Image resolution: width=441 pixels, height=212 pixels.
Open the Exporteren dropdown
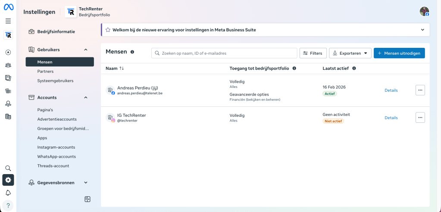[x=350, y=53]
